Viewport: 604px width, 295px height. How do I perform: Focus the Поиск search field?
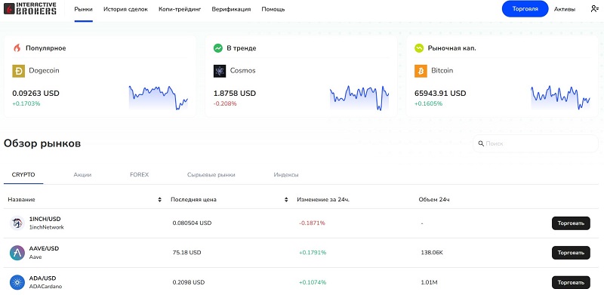(535, 143)
